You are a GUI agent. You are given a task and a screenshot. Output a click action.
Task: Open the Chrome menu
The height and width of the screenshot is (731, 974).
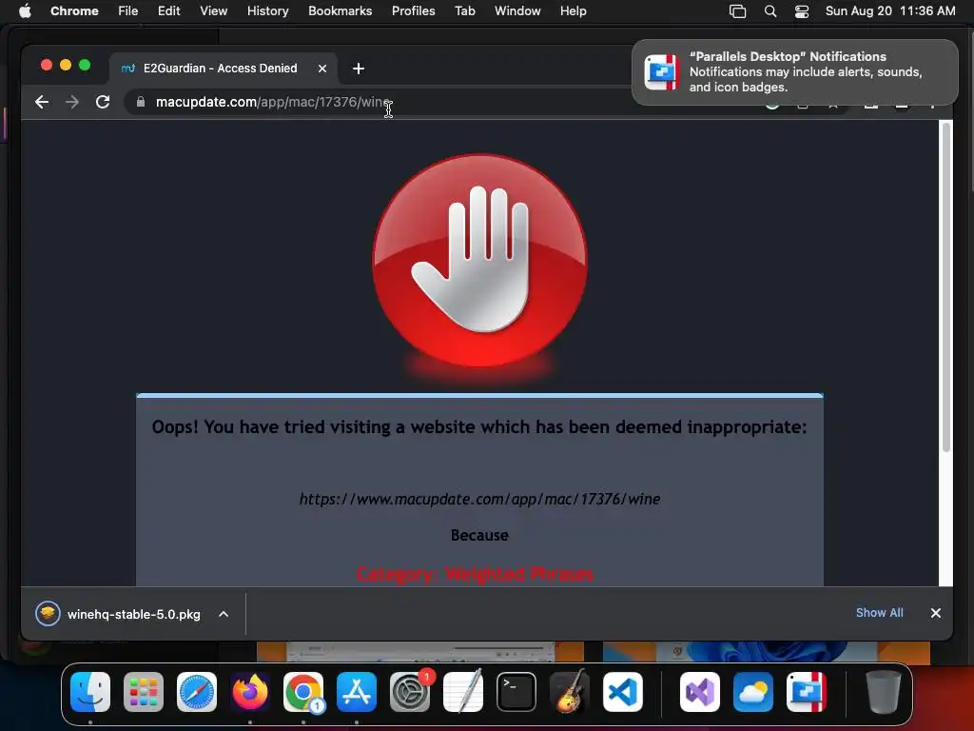point(74,11)
